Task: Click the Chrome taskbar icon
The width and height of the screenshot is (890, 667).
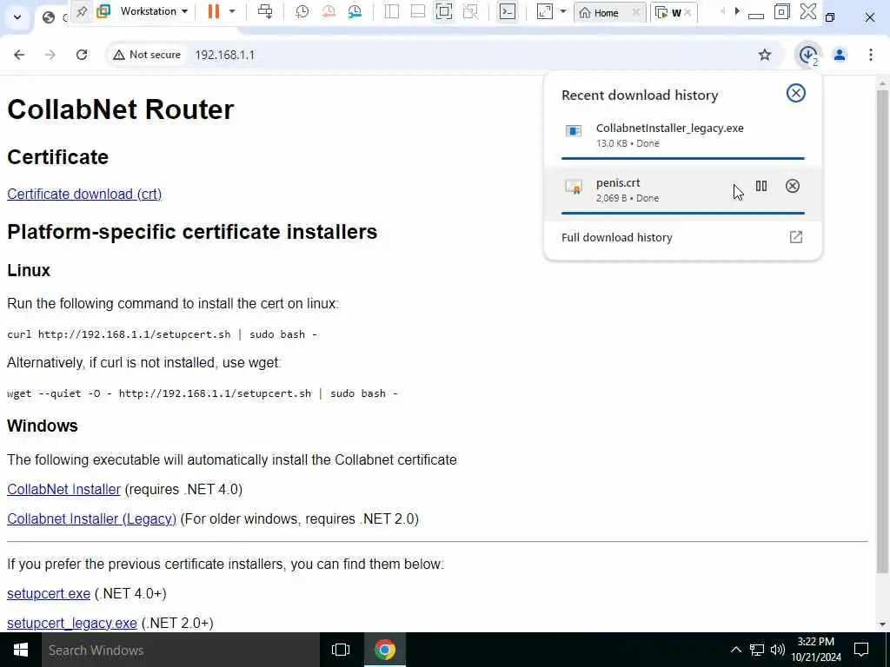Action: click(385, 650)
